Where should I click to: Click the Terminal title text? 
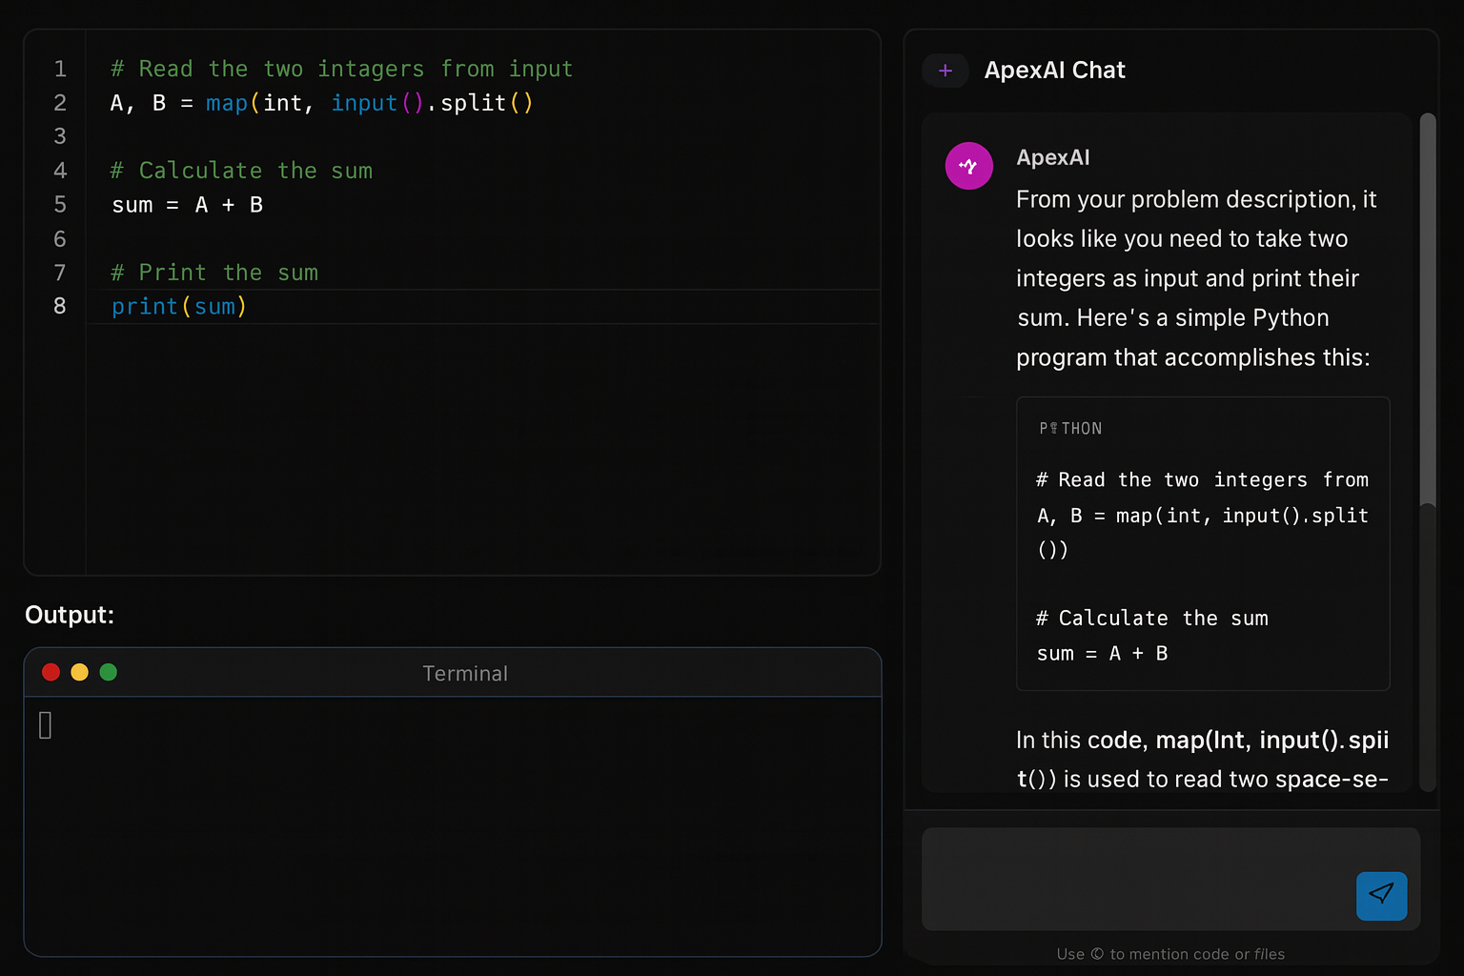[x=464, y=673]
